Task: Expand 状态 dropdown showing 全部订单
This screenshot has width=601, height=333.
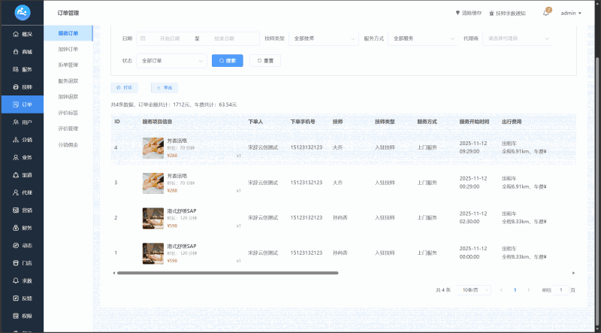Action: point(171,61)
